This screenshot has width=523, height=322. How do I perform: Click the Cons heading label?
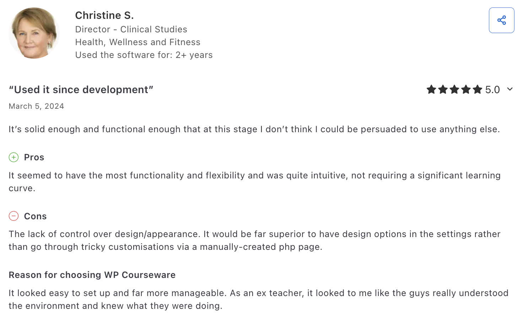coord(35,216)
